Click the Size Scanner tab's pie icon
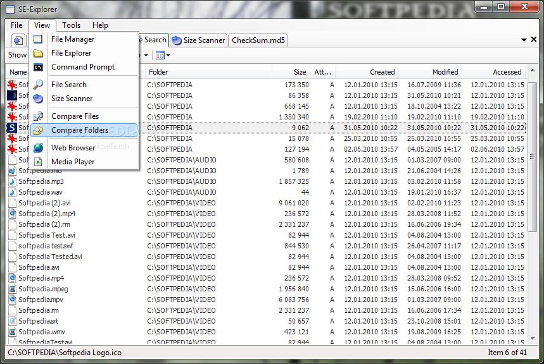 [x=177, y=40]
